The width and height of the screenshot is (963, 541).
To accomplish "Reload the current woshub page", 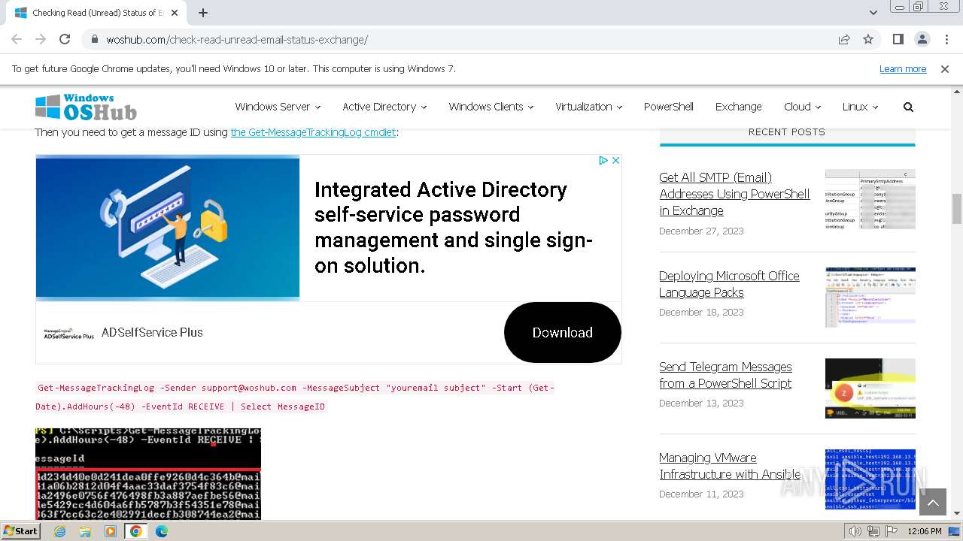I will pos(65,40).
